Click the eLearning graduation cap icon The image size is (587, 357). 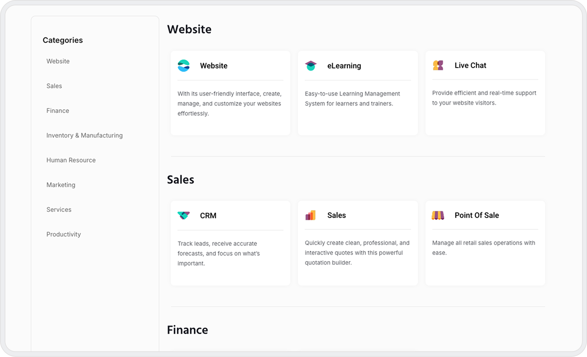pos(311,65)
